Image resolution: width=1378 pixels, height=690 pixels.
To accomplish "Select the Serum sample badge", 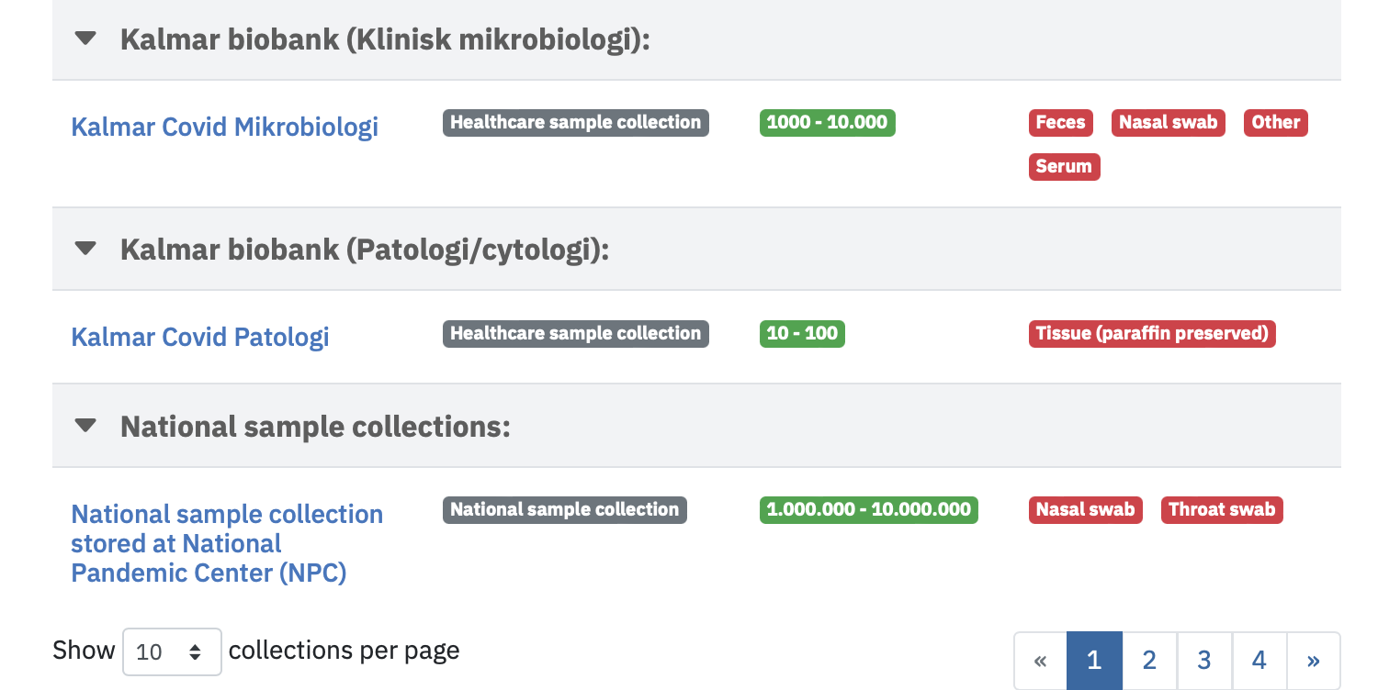I will click(1064, 166).
